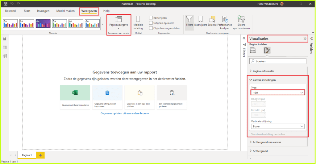Open the Selectie pane
The width and height of the screenshot is (316, 164).
point(212,21)
